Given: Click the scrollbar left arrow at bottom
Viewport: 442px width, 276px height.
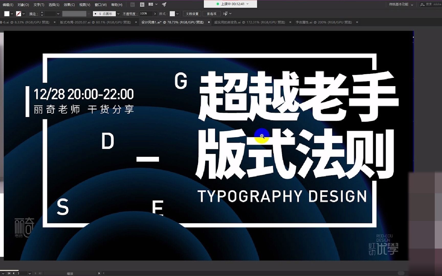Looking at the screenshot, I should pos(104,273).
